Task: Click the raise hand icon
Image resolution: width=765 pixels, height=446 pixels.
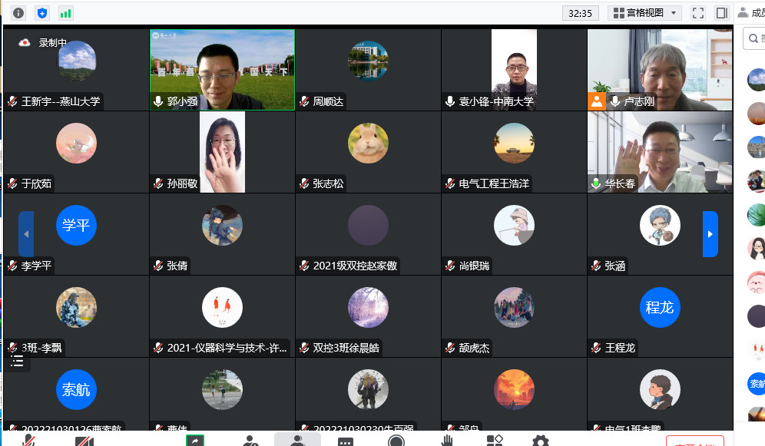Action: [446, 441]
